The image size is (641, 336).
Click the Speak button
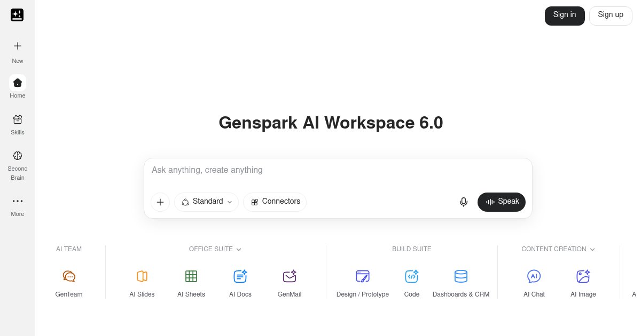click(502, 202)
